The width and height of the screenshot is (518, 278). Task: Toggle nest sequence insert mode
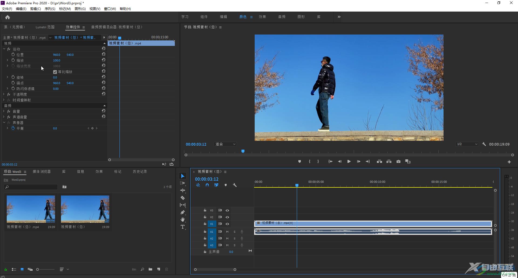pos(198,185)
